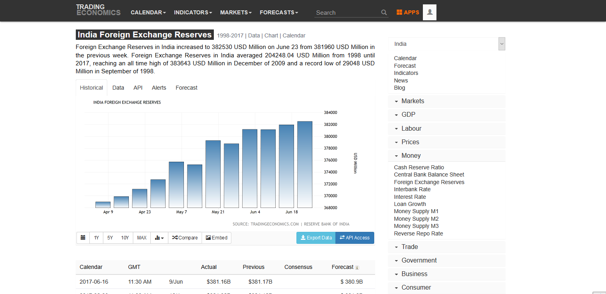Screen dimensions: 606x294
Task: Click the Forecast column info icon
Action: 357,268
